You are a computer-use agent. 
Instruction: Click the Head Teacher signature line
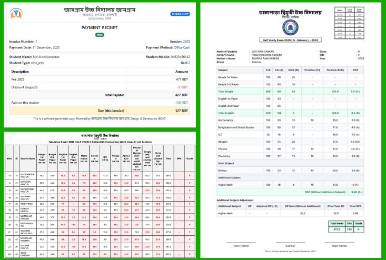353,244
